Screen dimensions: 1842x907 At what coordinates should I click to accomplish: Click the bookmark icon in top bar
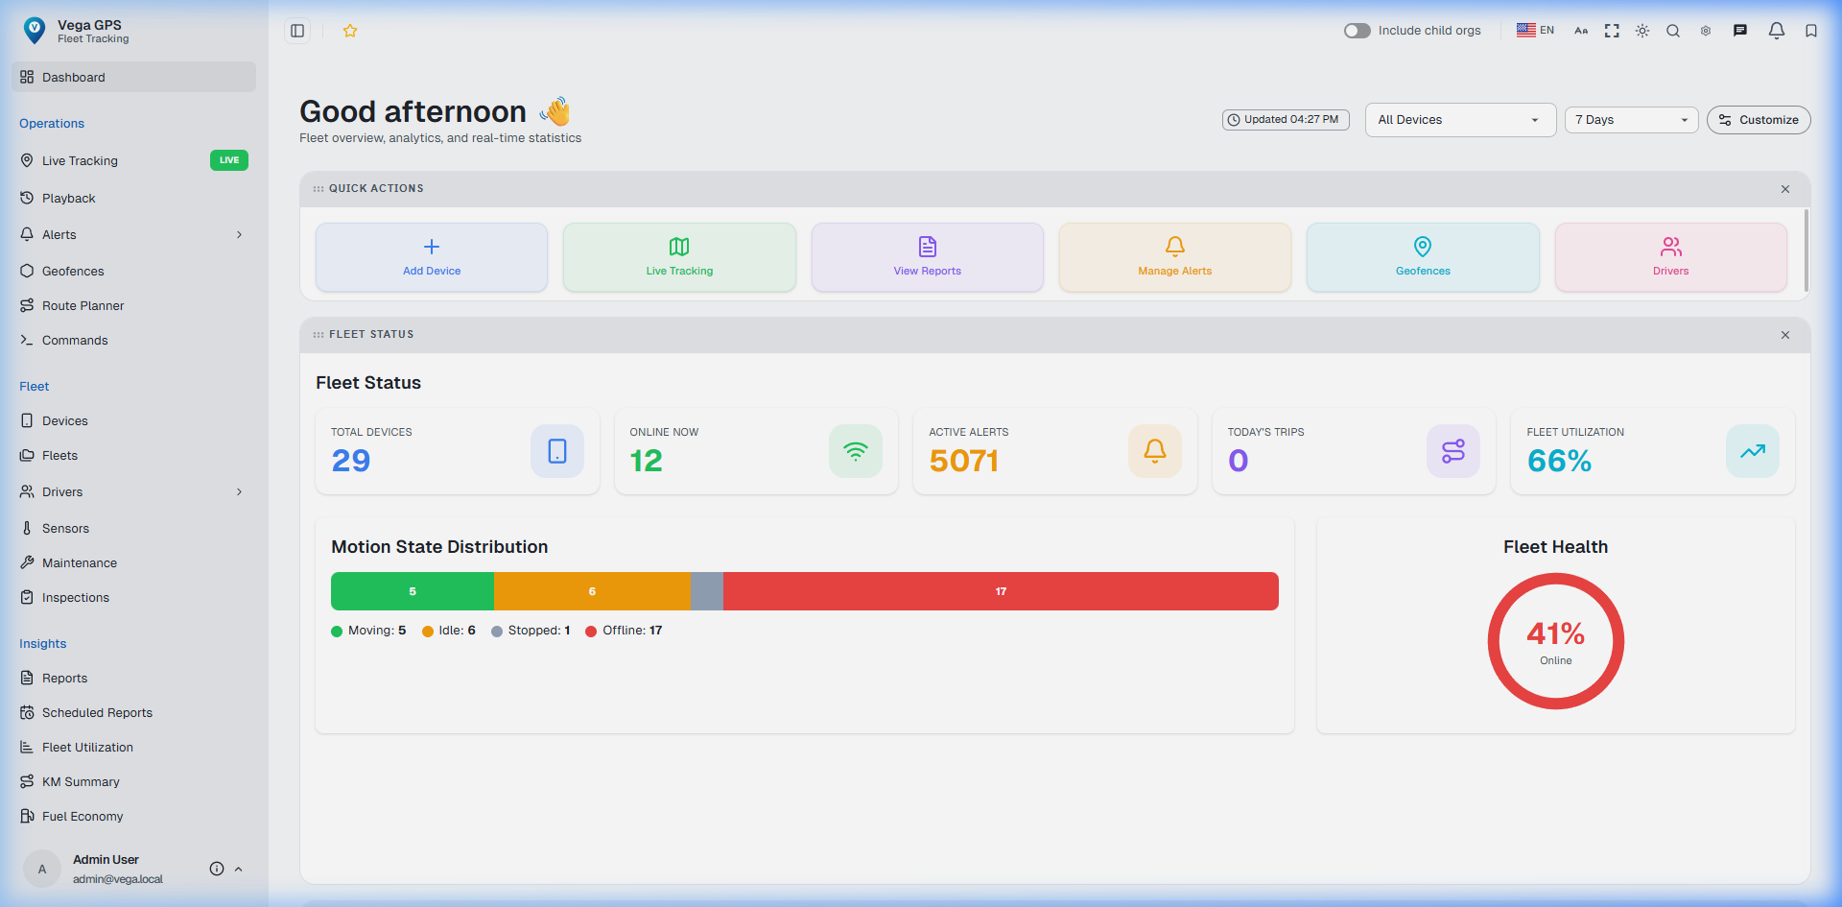1811,31
